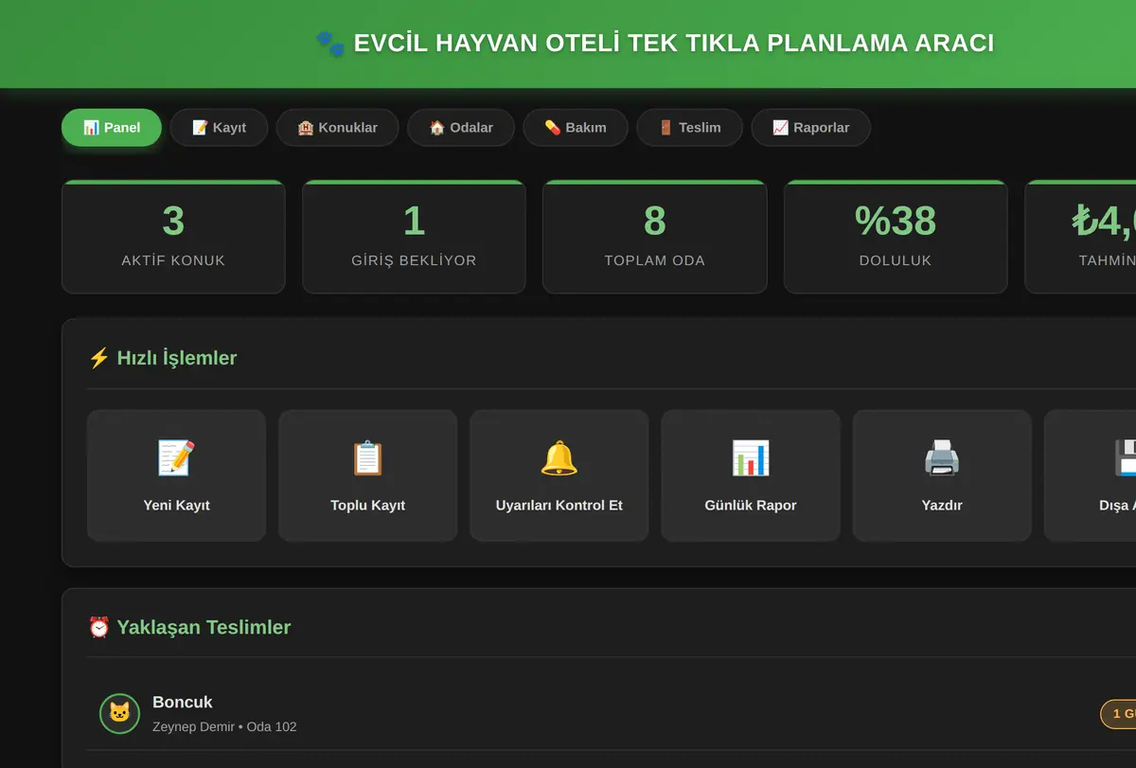Click the Toplam Oda stat card
The width and height of the screenshot is (1136, 768).
point(654,237)
